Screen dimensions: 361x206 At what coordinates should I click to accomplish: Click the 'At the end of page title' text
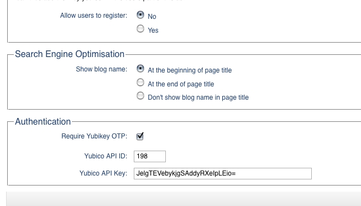tap(181, 84)
